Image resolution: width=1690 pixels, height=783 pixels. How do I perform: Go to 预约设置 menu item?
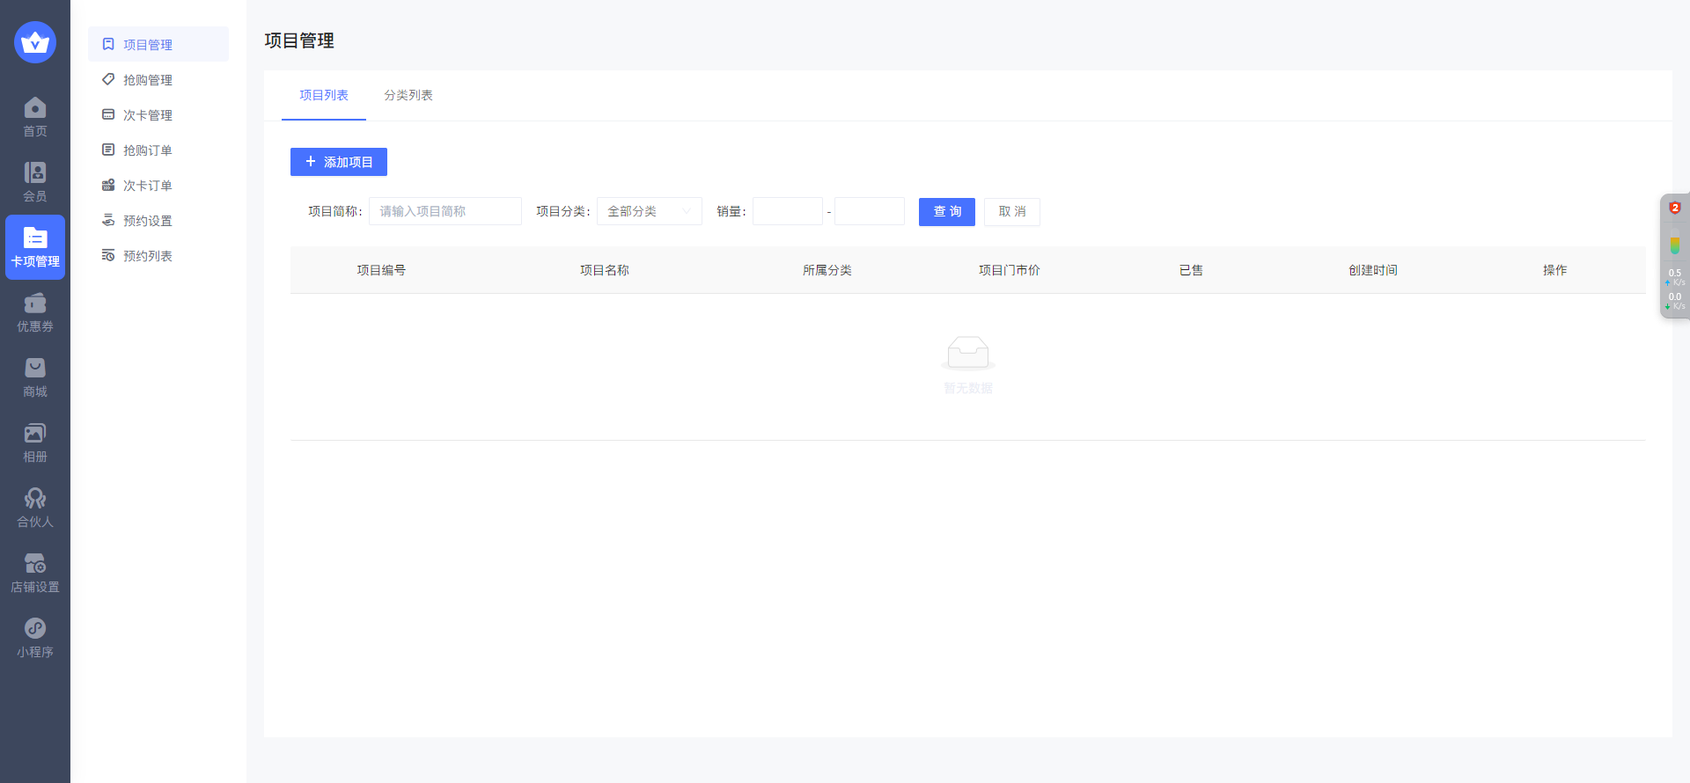tap(148, 221)
